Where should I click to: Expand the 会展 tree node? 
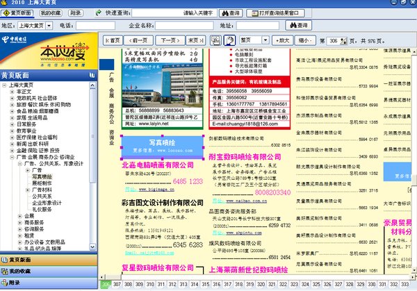pos(20,216)
